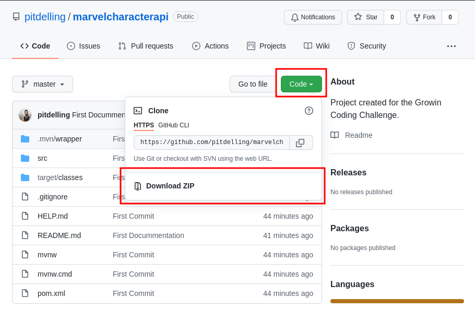The height and width of the screenshot is (309, 475).
Task: Open the HELP.md file
Action: tap(53, 216)
